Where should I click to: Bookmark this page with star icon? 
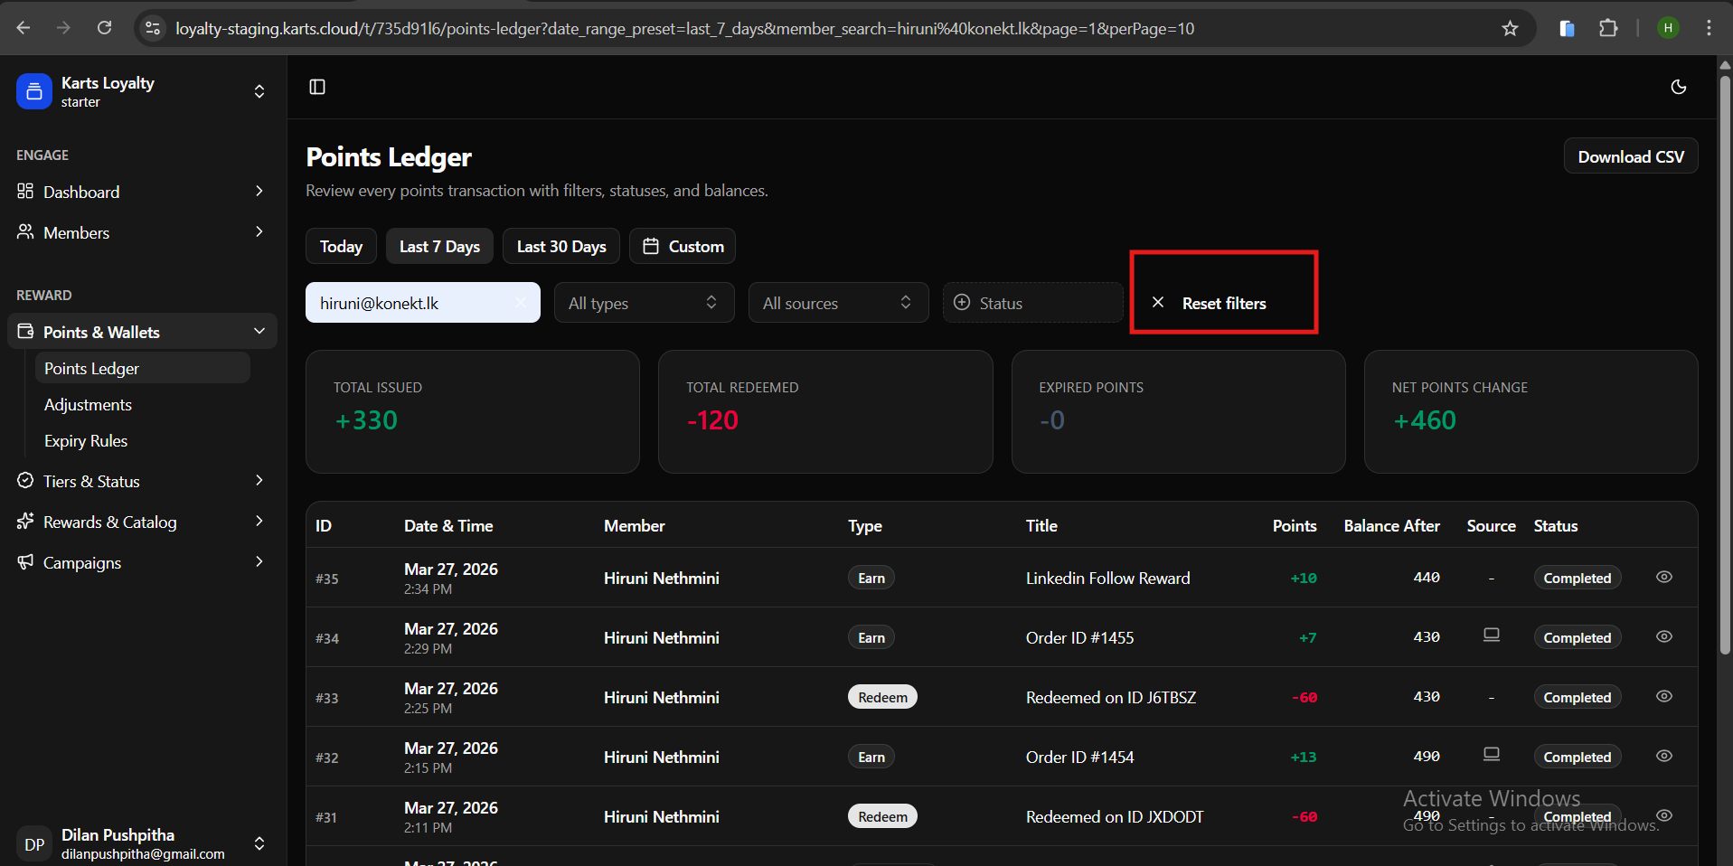1509,29
